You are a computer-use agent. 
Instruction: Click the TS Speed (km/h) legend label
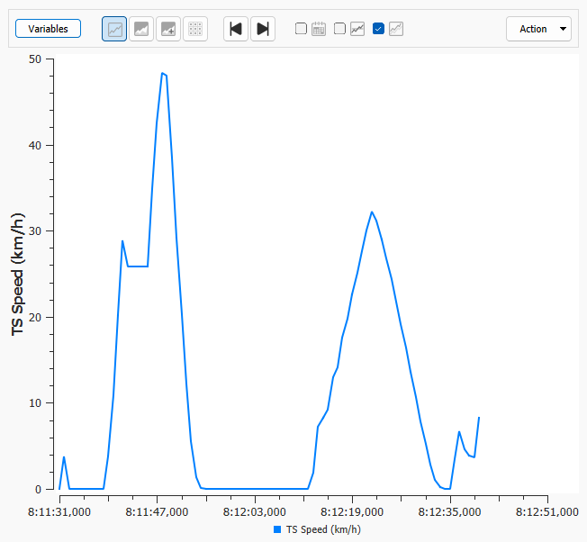tap(323, 530)
